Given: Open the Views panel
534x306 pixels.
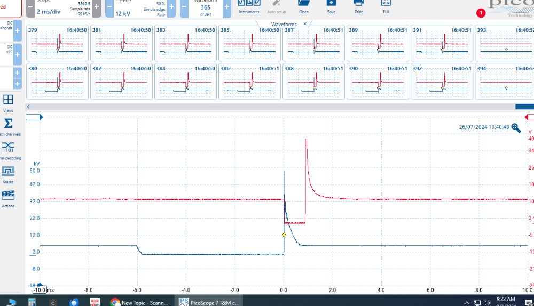Looking at the screenshot, I should (x=8, y=102).
